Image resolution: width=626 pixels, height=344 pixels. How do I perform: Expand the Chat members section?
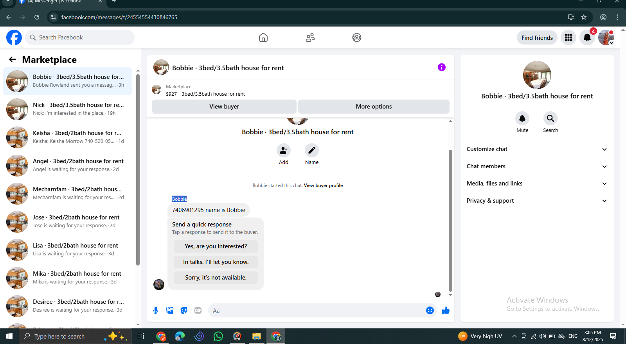[537, 166]
